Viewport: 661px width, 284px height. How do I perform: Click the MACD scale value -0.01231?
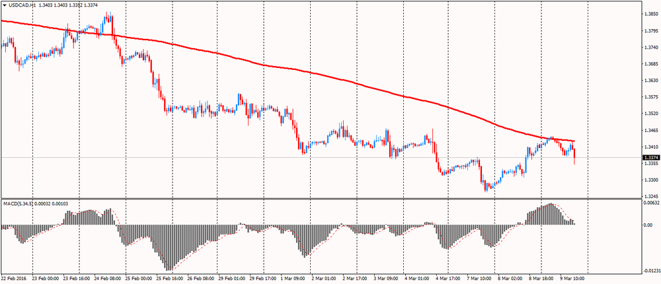tap(652, 271)
